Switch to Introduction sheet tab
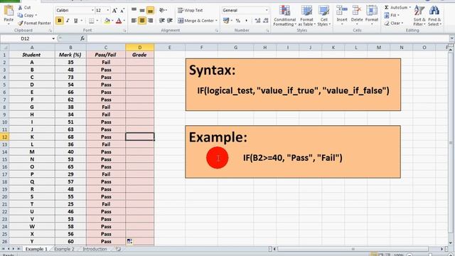Screen dimensions: 455x256 (x=95, y=249)
